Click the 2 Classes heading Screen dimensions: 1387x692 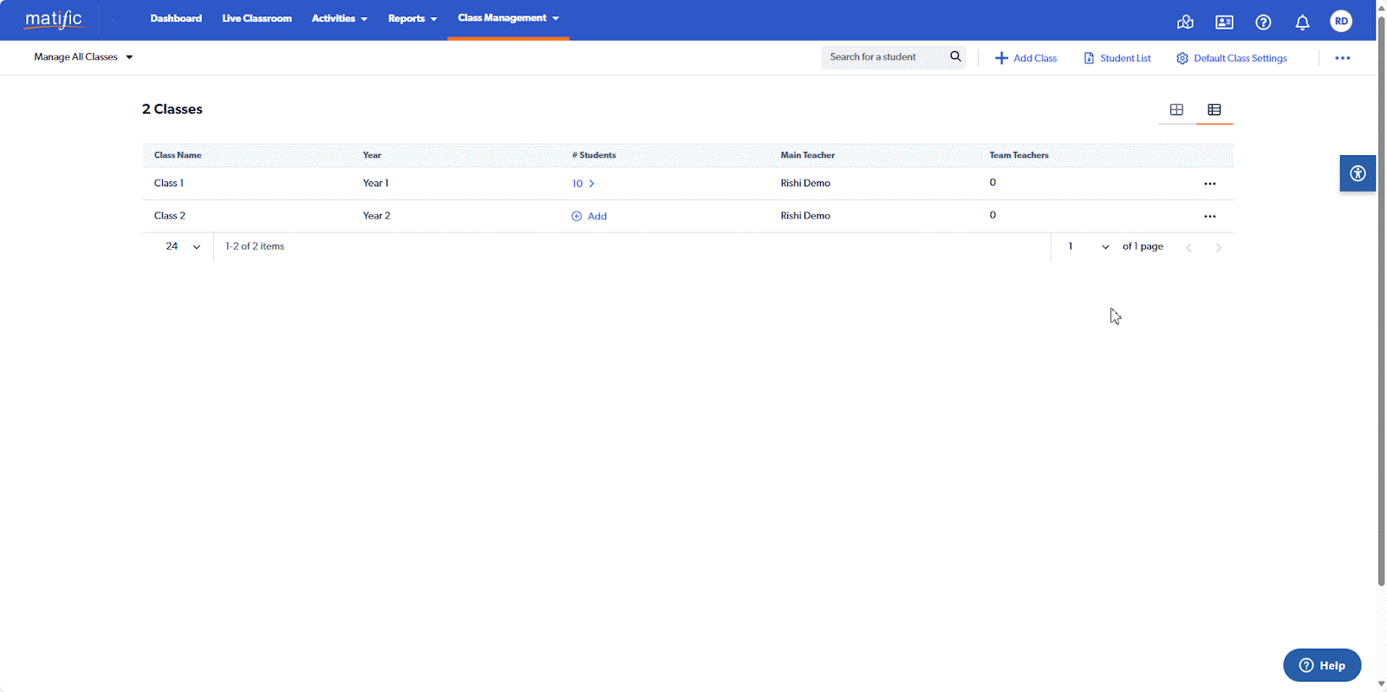click(173, 109)
